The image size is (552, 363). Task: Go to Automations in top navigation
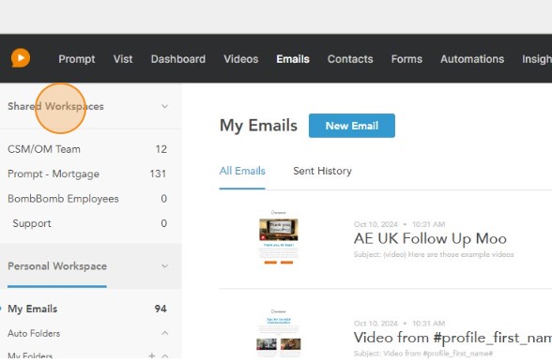coord(472,59)
